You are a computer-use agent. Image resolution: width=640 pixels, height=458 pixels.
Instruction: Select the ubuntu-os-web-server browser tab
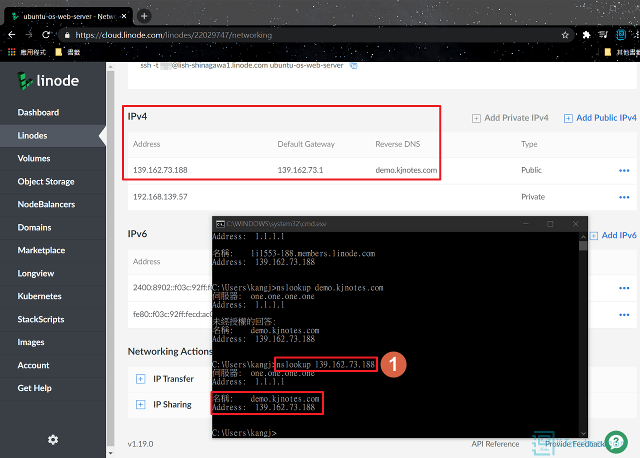[69, 16]
